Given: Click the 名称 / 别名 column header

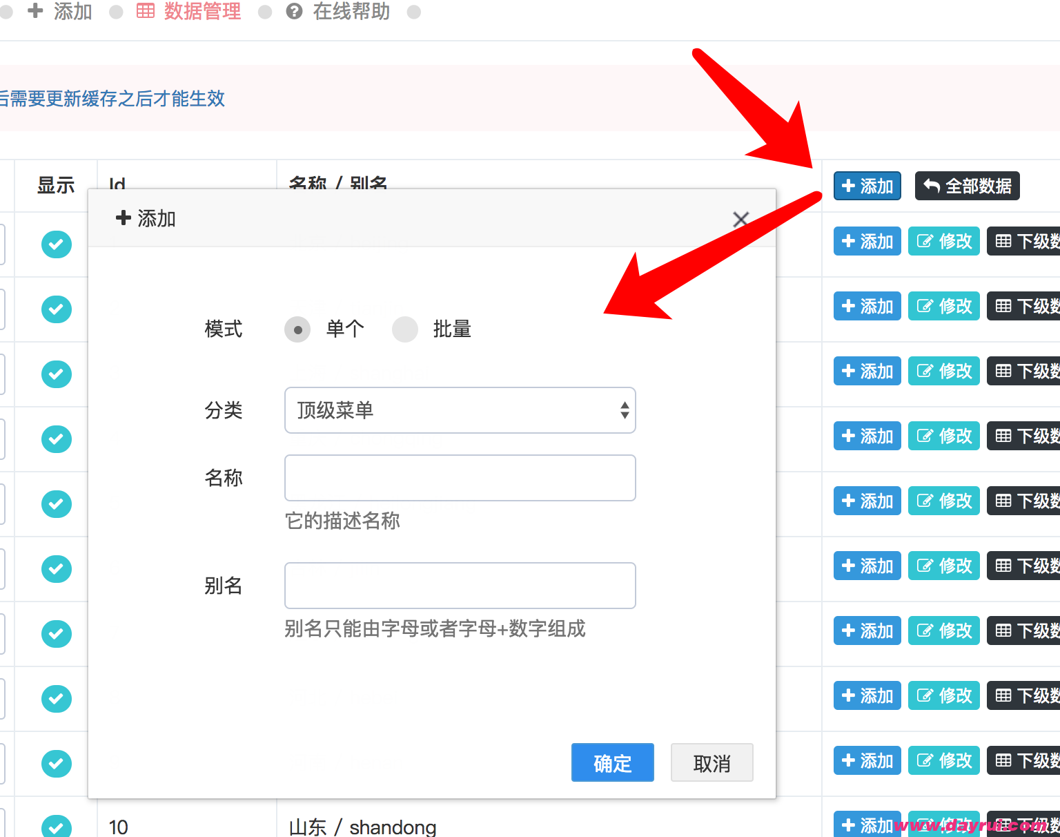Looking at the screenshot, I should [337, 182].
